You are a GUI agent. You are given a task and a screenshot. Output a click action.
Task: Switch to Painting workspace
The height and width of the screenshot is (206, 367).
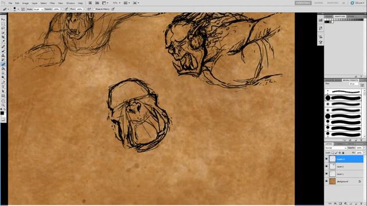pyautogui.click(x=333, y=3)
